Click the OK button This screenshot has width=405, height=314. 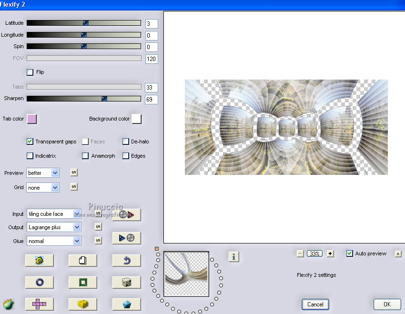pyautogui.click(x=387, y=304)
